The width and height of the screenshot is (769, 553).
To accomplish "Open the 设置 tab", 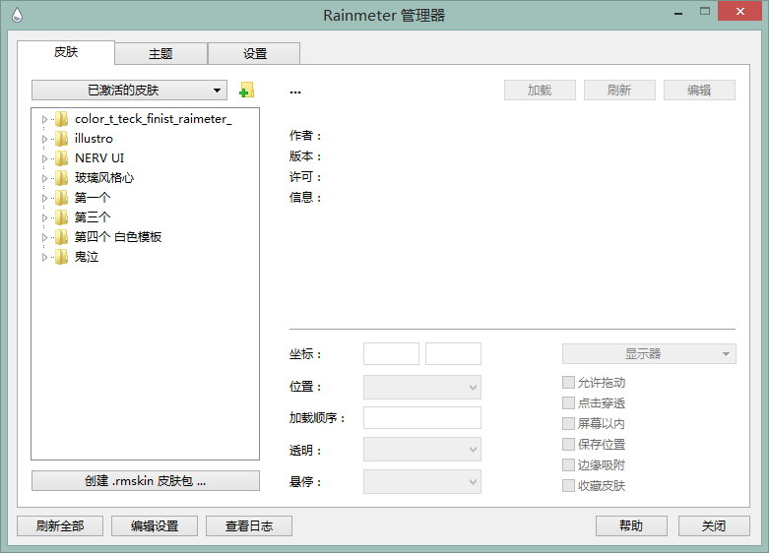I will [x=255, y=54].
